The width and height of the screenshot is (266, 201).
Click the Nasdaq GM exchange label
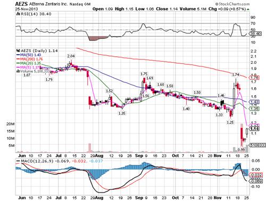click(80, 4)
